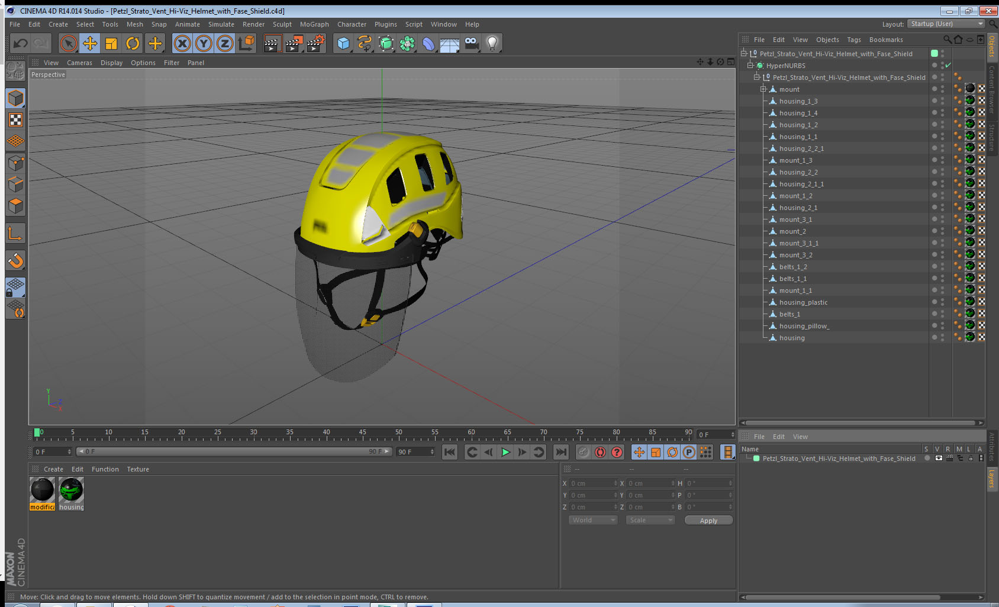Open the Spline pen tools icon
999x607 pixels.
[x=365, y=43]
